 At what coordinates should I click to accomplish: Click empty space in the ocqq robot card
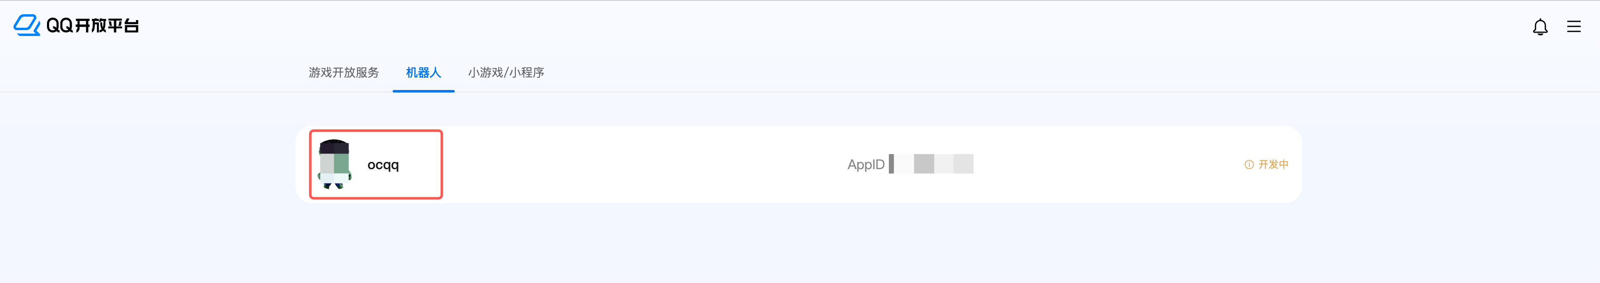[x=621, y=165]
